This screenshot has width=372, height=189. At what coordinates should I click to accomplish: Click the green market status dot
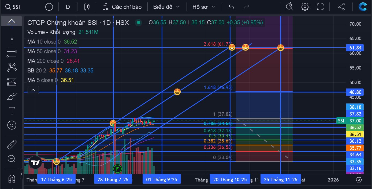tap(138, 23)
